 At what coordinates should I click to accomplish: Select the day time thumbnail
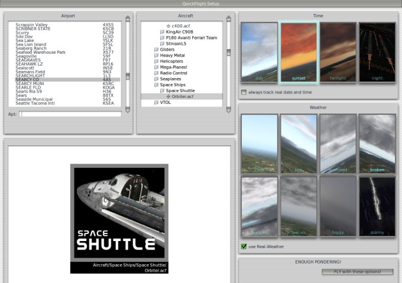pyautogui.click(x=260, y=53)
